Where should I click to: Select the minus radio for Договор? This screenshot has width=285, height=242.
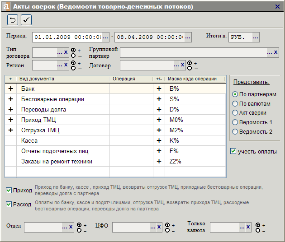(190, 68)
